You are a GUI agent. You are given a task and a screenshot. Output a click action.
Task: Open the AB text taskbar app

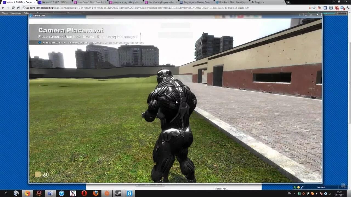[73, 193]
